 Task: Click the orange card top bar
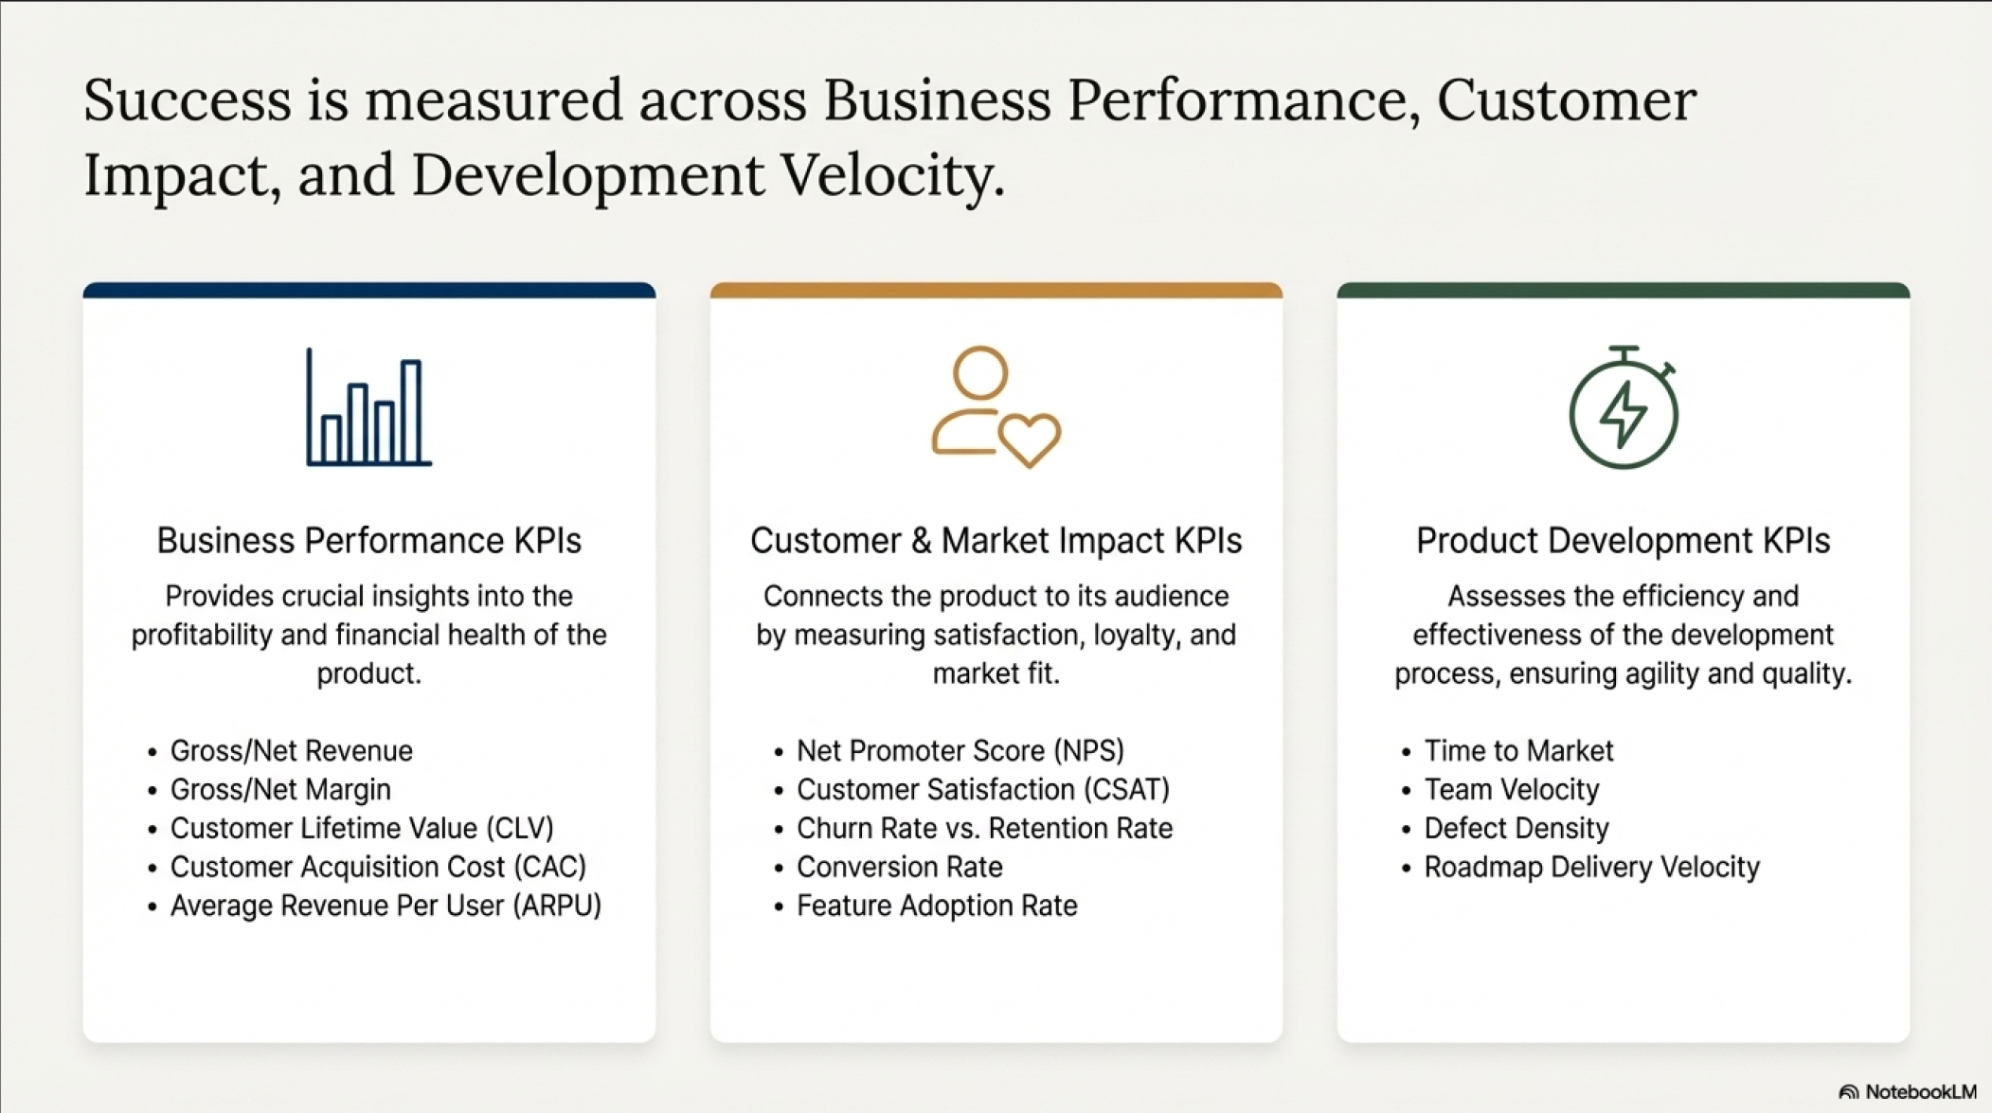click(x=996, y=290)
